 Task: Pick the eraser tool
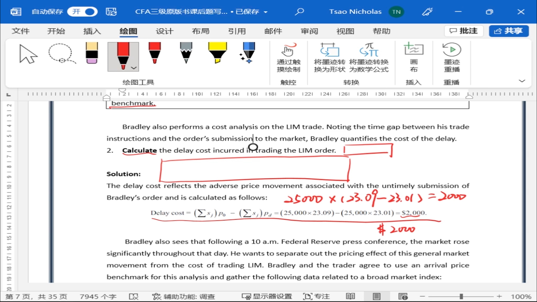[x=92, y=53]
